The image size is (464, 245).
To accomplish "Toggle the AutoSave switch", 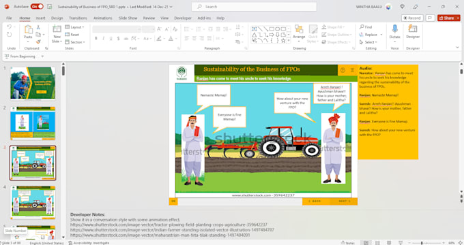I will (x=37, y=7).
